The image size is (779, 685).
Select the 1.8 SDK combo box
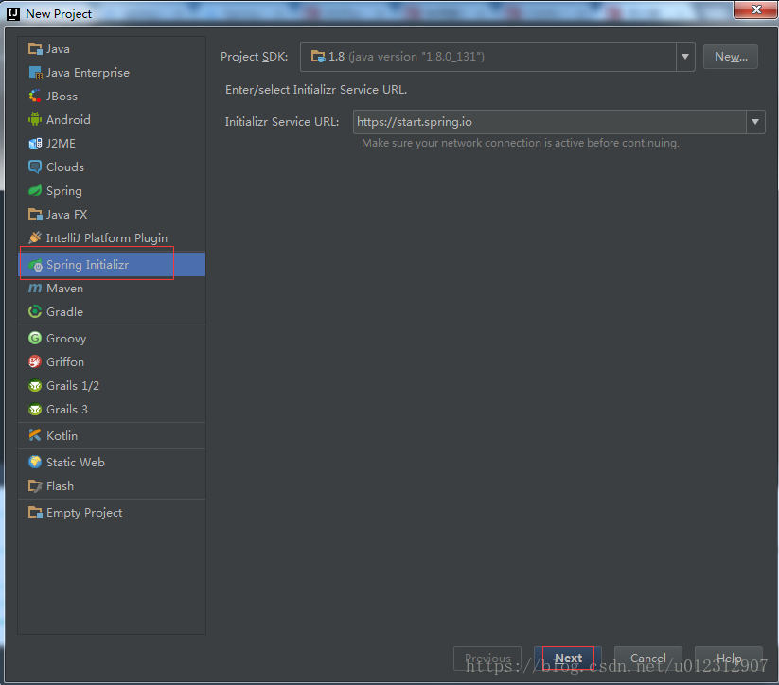coord(497,57)
